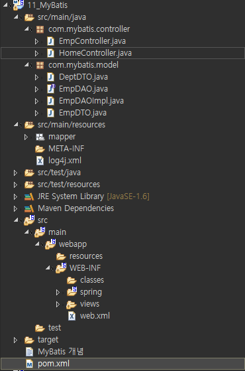
Task: Collapse the com.mybatis.model package
Action: click(26, 64)
